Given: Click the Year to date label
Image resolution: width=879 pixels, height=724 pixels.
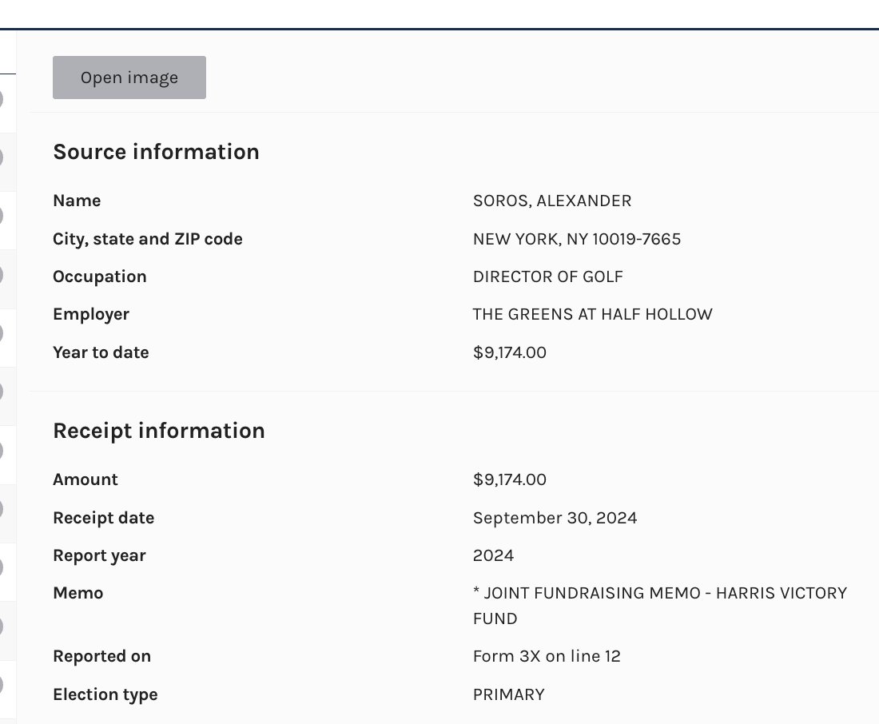Looking at the screenshot, I should pos(101,352).
